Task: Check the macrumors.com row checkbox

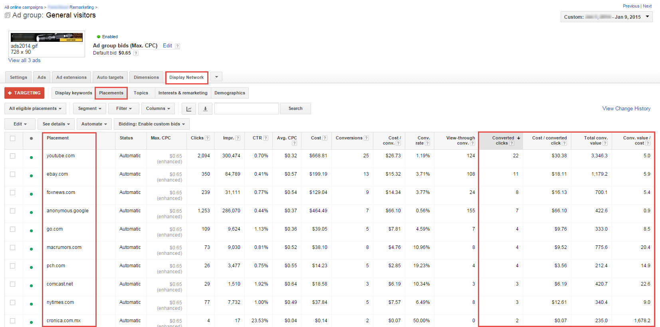Action: point(13,247)
